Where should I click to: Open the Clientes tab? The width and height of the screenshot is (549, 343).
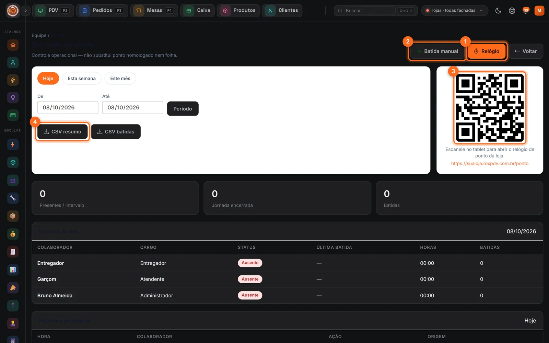tap(282, 11)
